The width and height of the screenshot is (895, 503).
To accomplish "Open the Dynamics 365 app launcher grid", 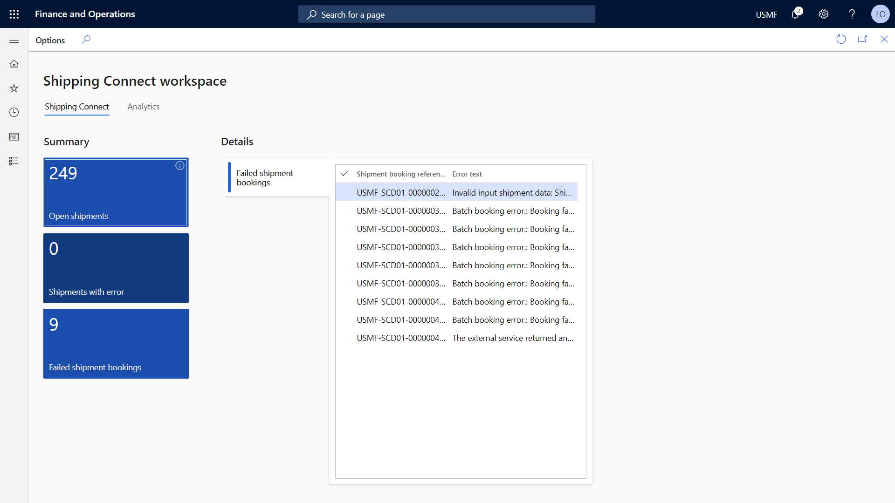I will tap(14, 14).
